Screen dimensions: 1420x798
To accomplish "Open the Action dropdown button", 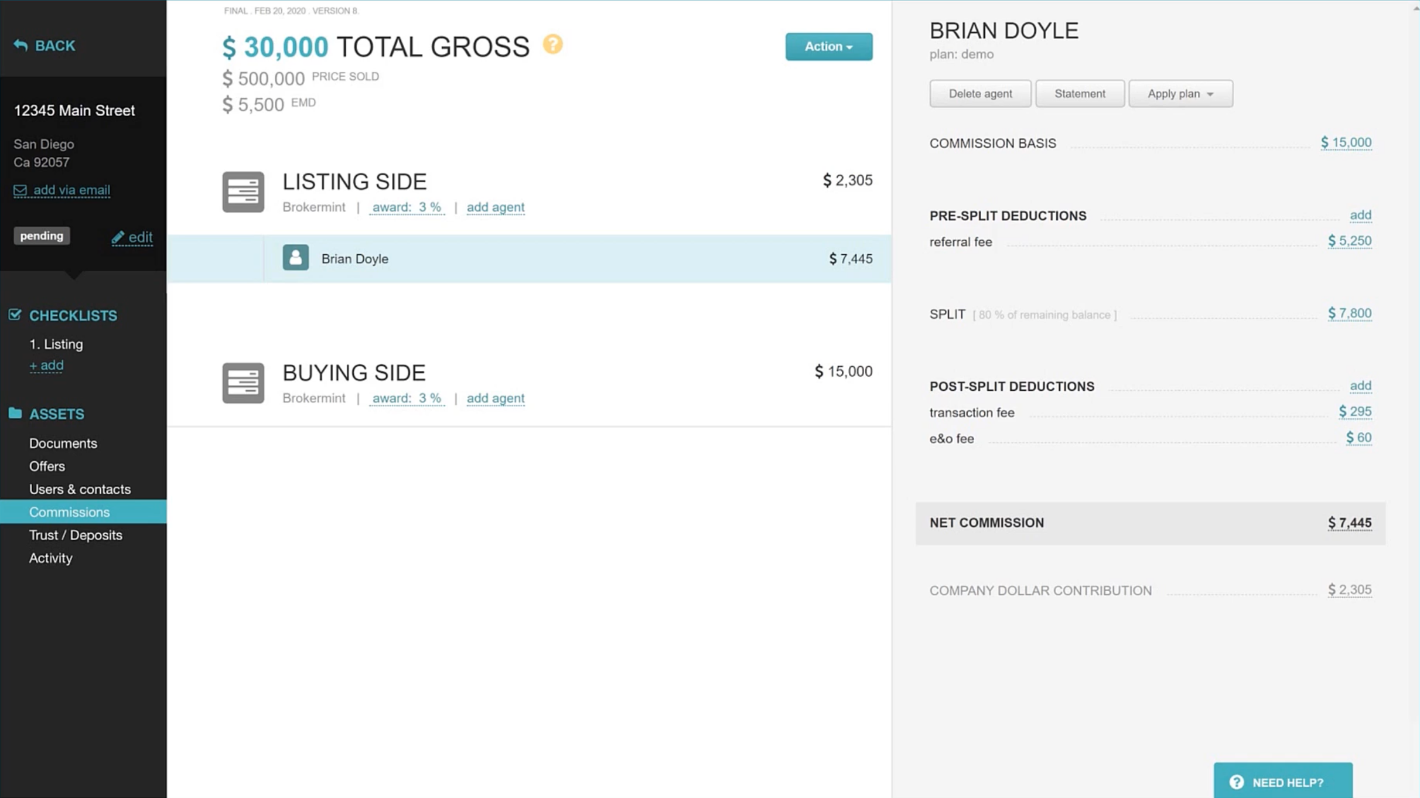I will (828, 46).
